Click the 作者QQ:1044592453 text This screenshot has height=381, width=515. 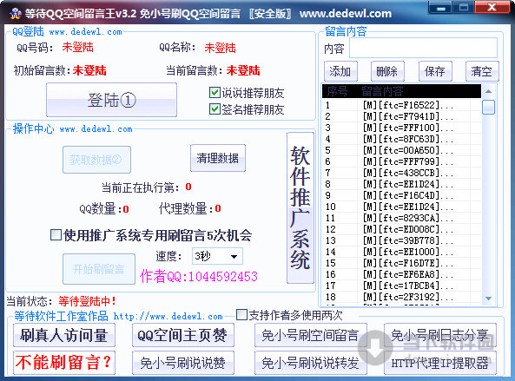(x=199, y=276)
